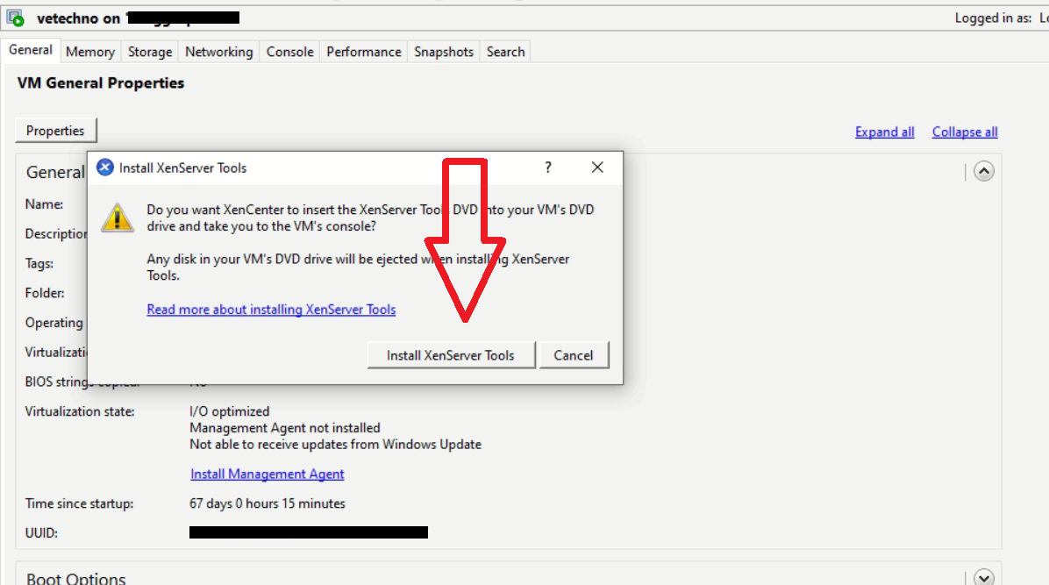The height and width of the screenshot is (585, 1049).
Task: Collapse the General properties section chevron
Action: tap(983, 171)
